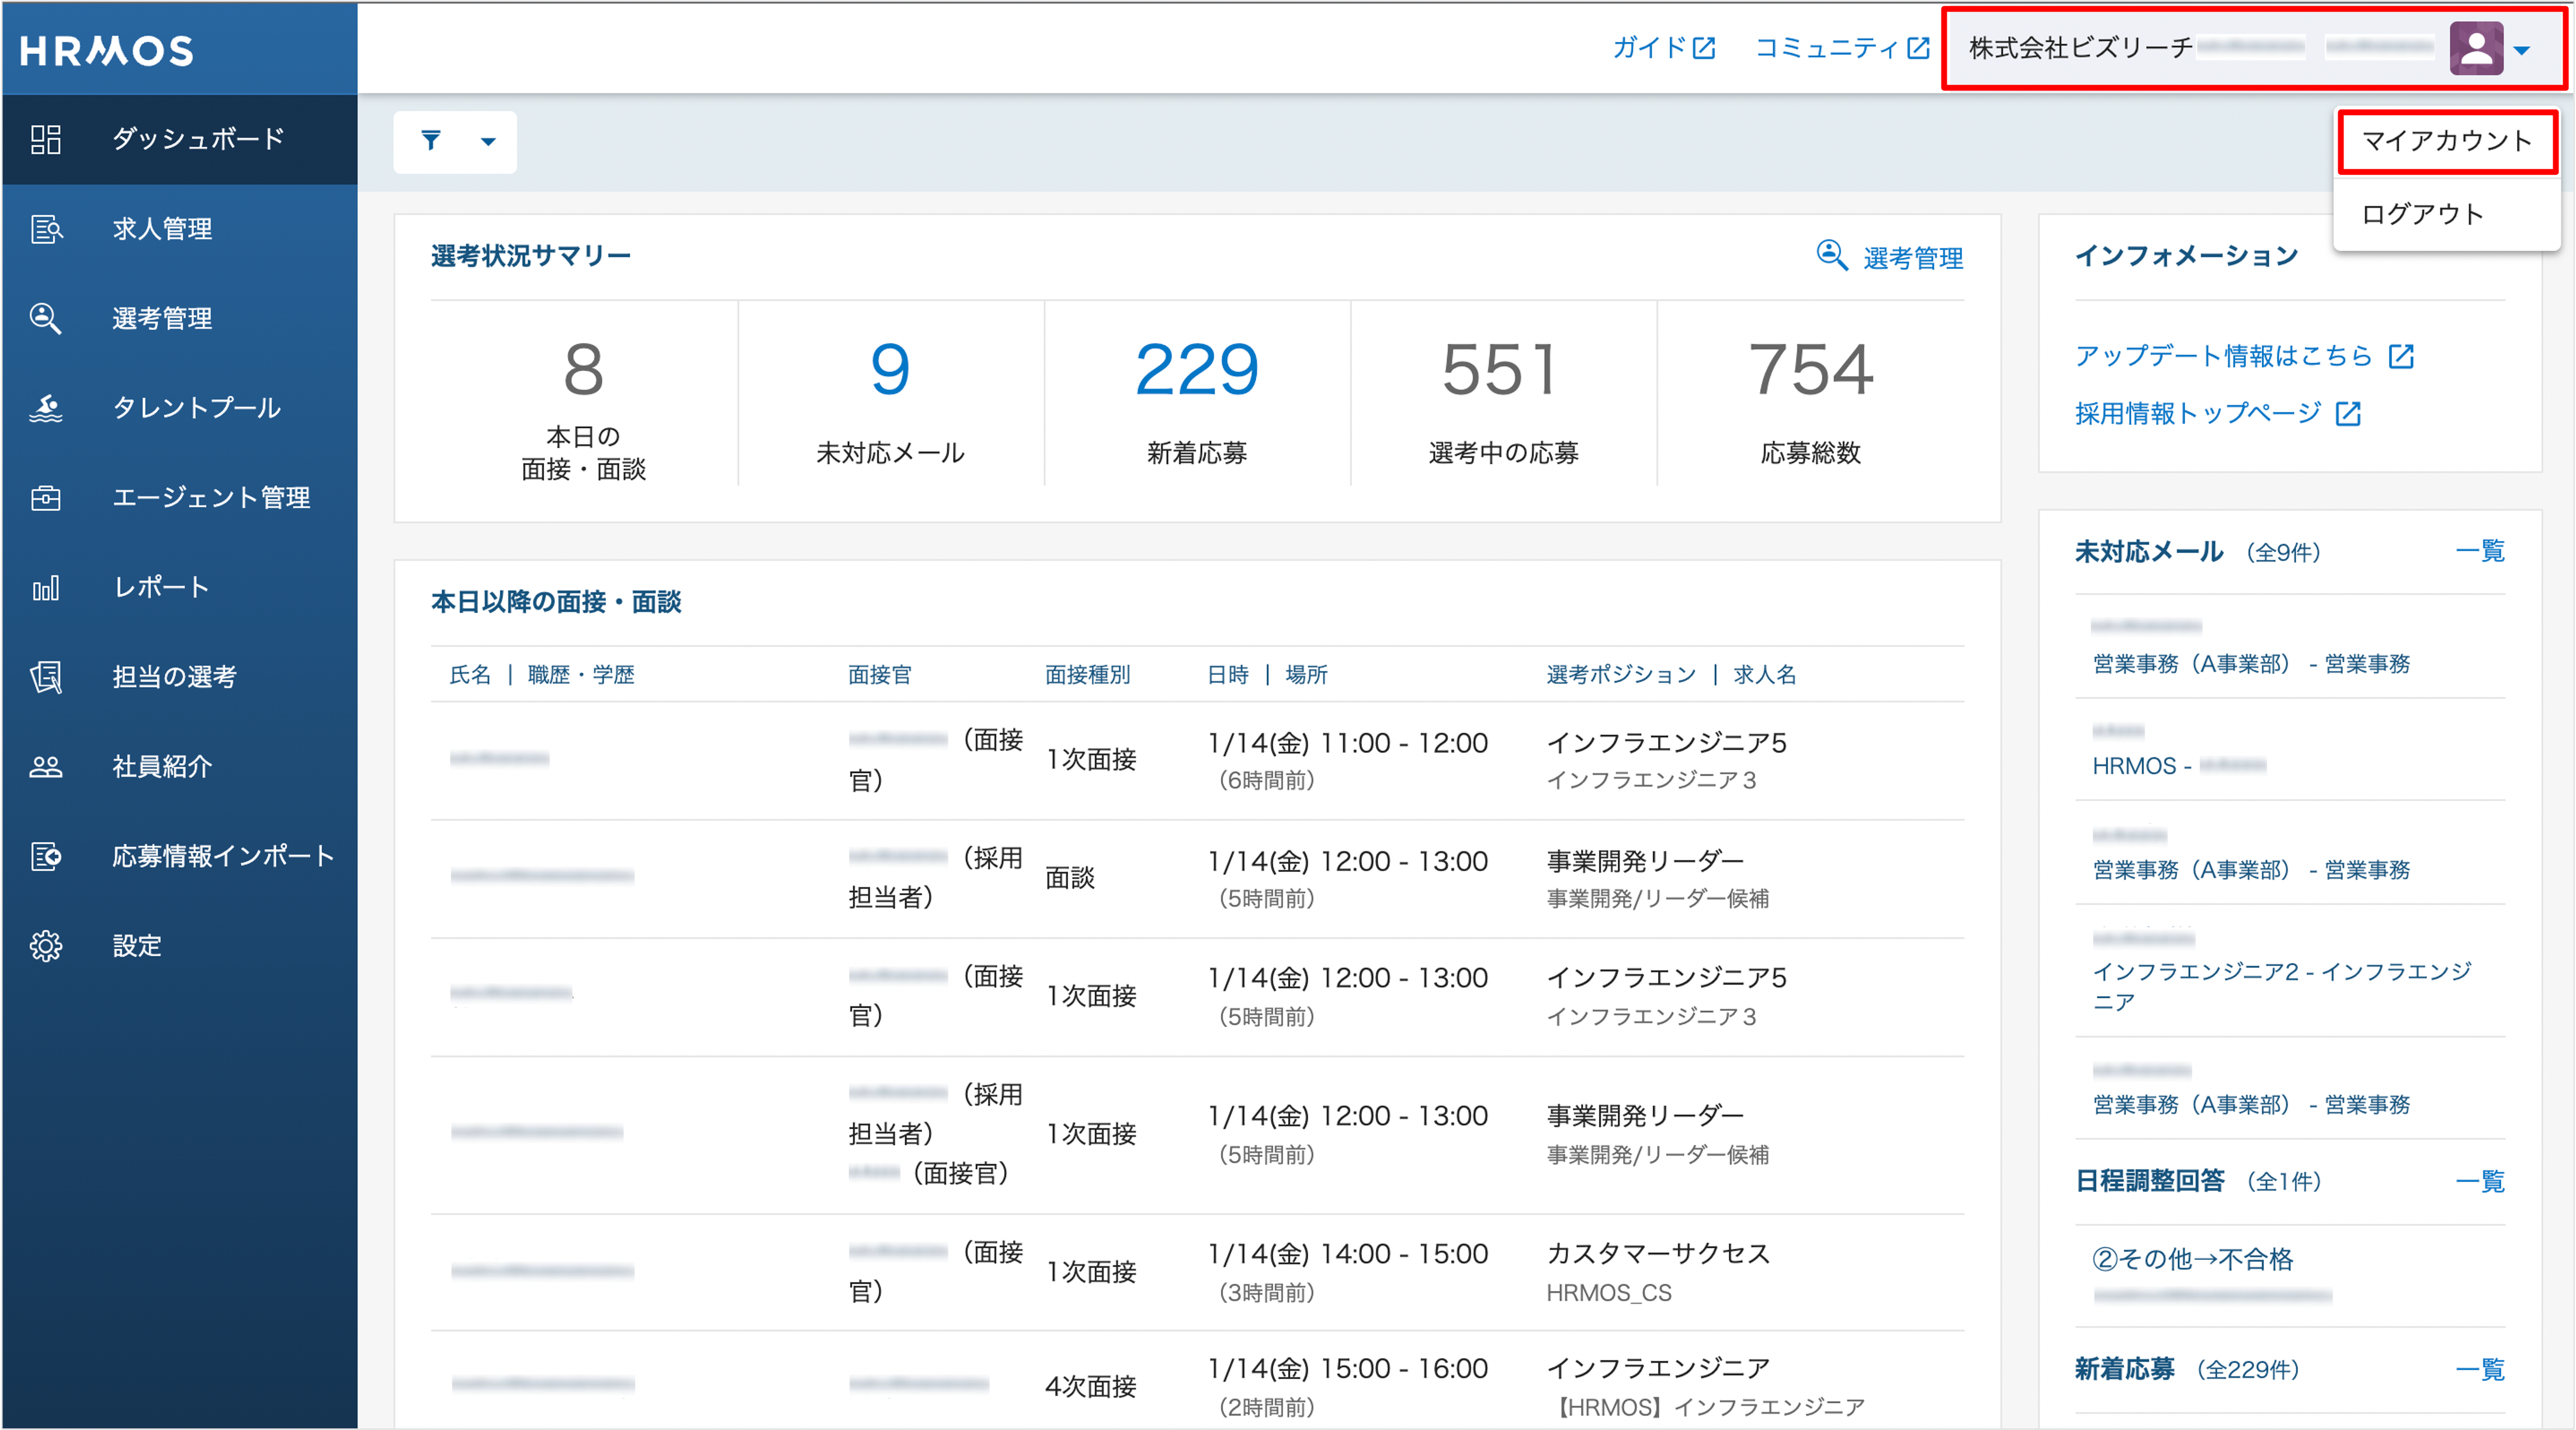The width and height of the screenshot is (2576, 1430).
Task: Click 面接官 column header
Action: coord(880,675)
